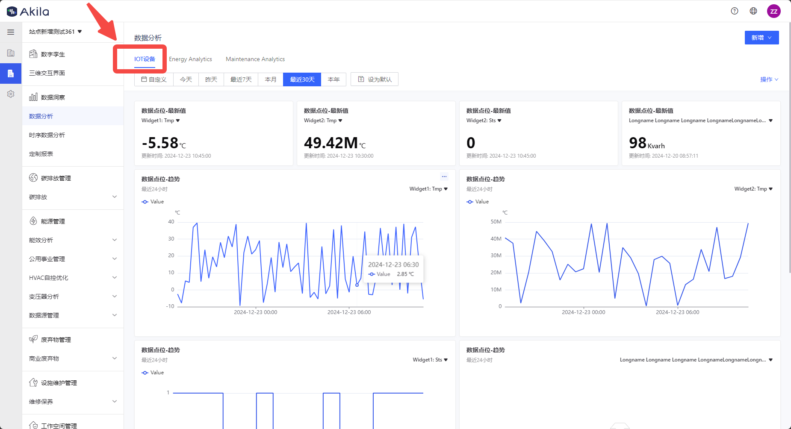The height and width of the screenshot is (429, 791).
Task: Expand the 公用事业管理 menu
Action: tap(73, 259)
